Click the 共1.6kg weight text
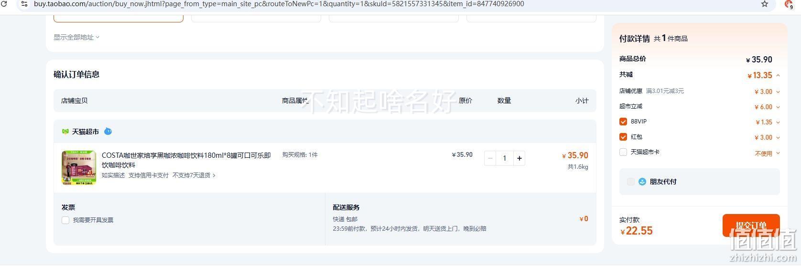The image size is (801, 266). (578, 167)
